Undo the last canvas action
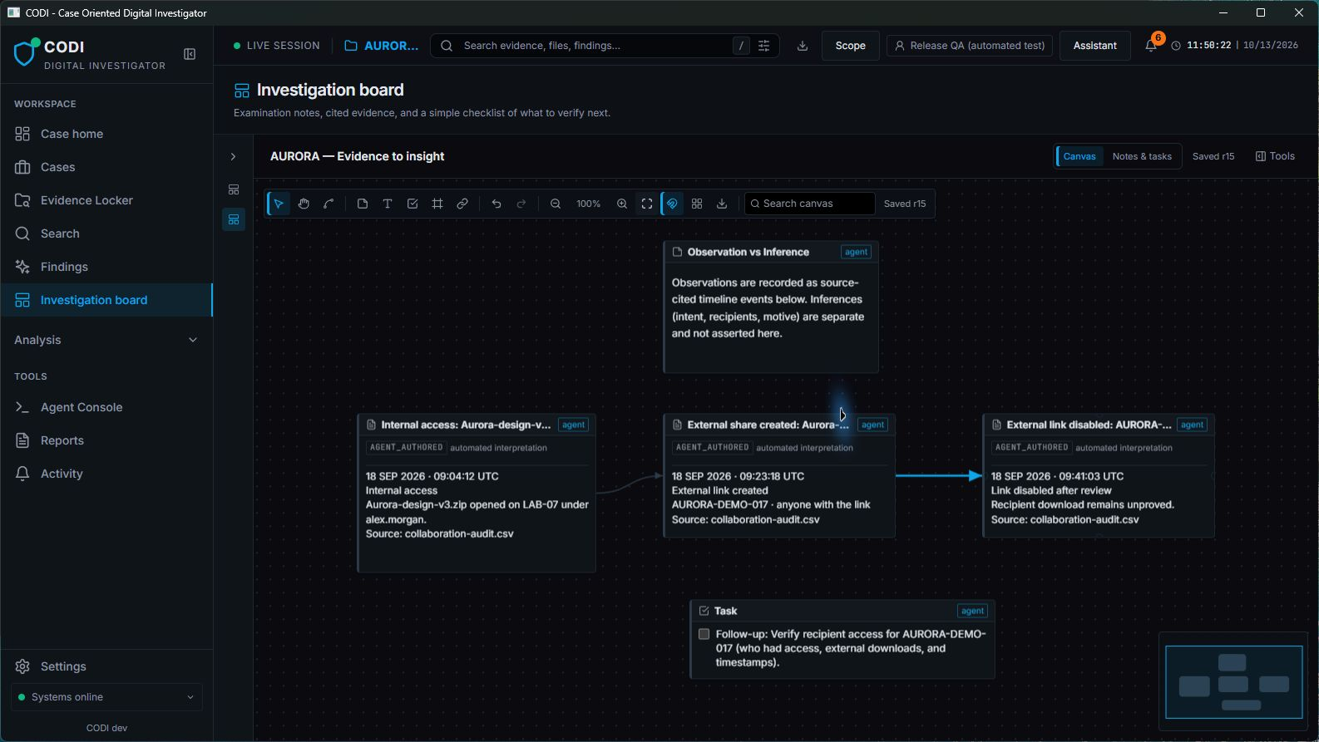This screenshot has height=742, width=1319. [496, 204]
